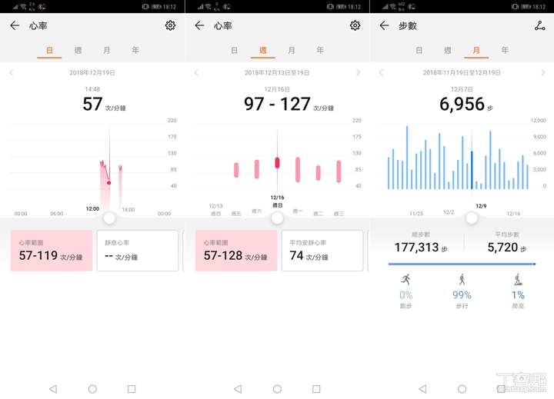Go back from the weekly heart rate screen
Screen dimensions: 554x399
tap(199, 25)
